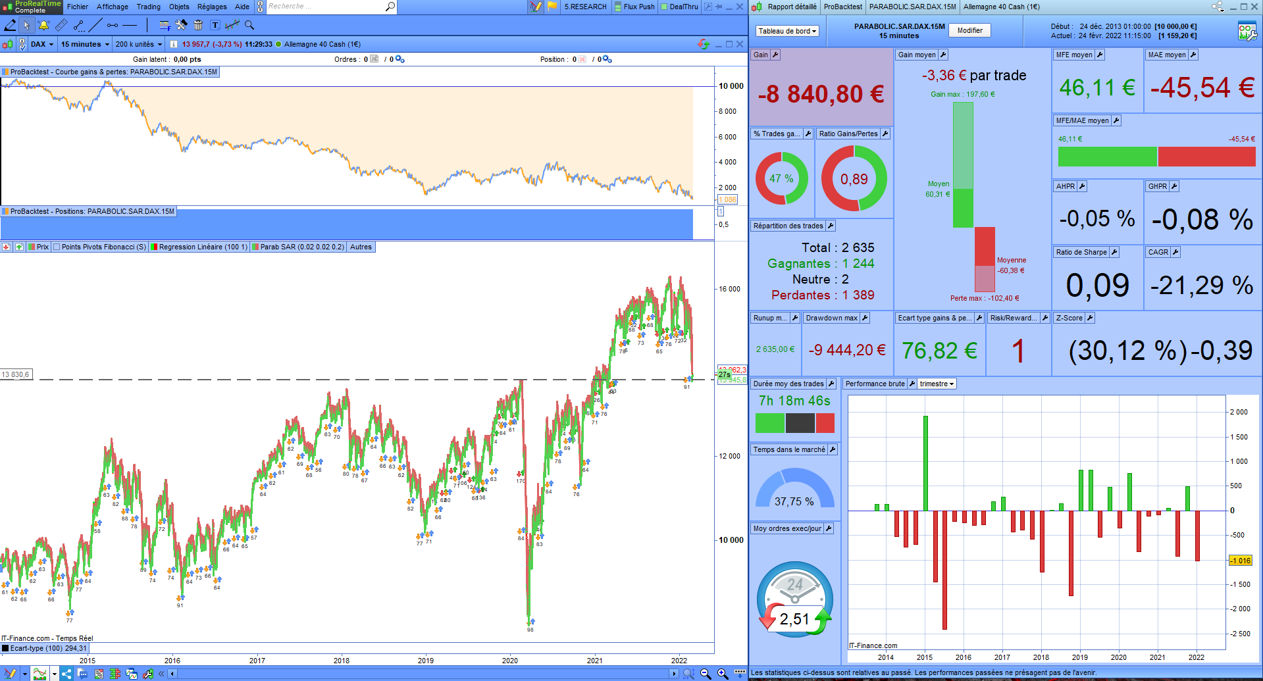Expand the Tableau de bord dropdown
Viewport: 1263px width, 681px height.
coord(786,31)
